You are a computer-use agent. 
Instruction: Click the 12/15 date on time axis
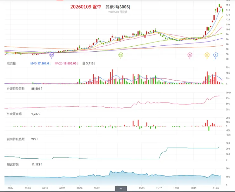pyautogui.click(x=193, y=188)
